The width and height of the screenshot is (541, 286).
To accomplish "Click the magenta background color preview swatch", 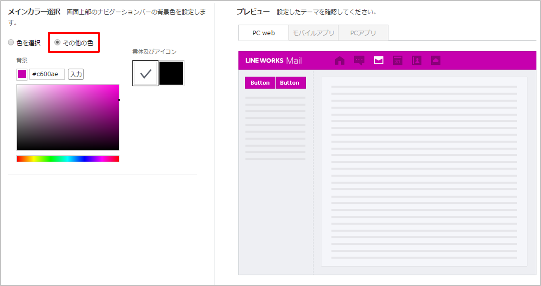I will [22, 74].
